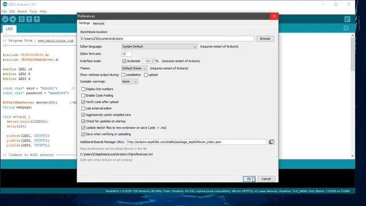Click the interface scale percentage stepper
The image size is (366, 206).
tap(153, 61)
